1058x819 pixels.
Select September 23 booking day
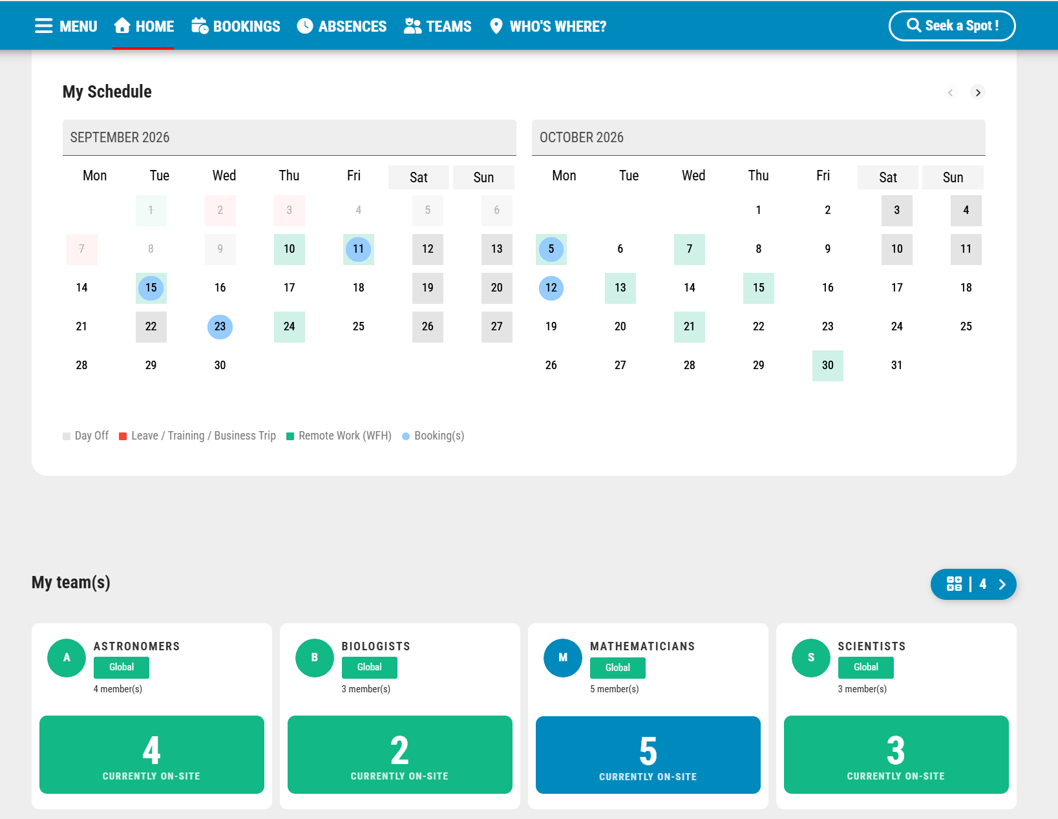[x=220, y=327]
